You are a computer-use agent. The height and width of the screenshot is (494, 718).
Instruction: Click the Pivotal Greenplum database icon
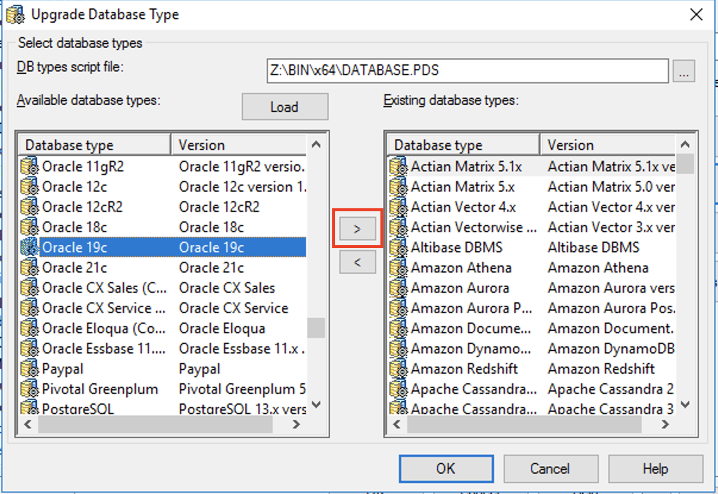[x=29, y=389]
